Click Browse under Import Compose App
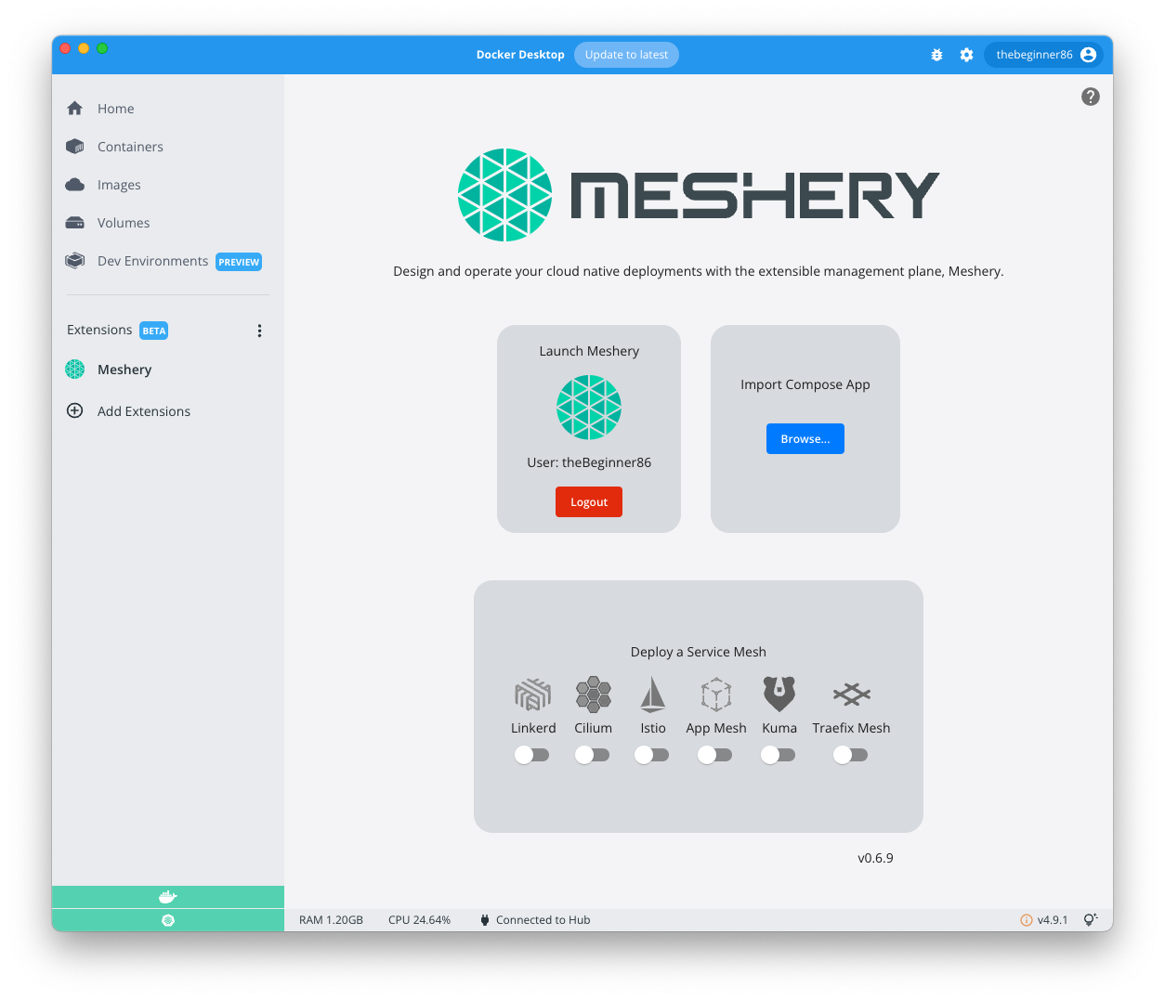The image size is (1165, 1000). (x=805, y=438)
